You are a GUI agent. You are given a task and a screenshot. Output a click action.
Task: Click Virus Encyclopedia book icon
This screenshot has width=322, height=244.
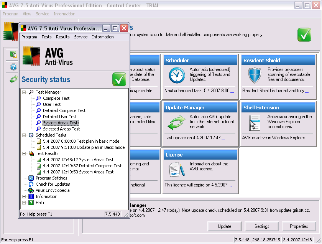point(31,190)
